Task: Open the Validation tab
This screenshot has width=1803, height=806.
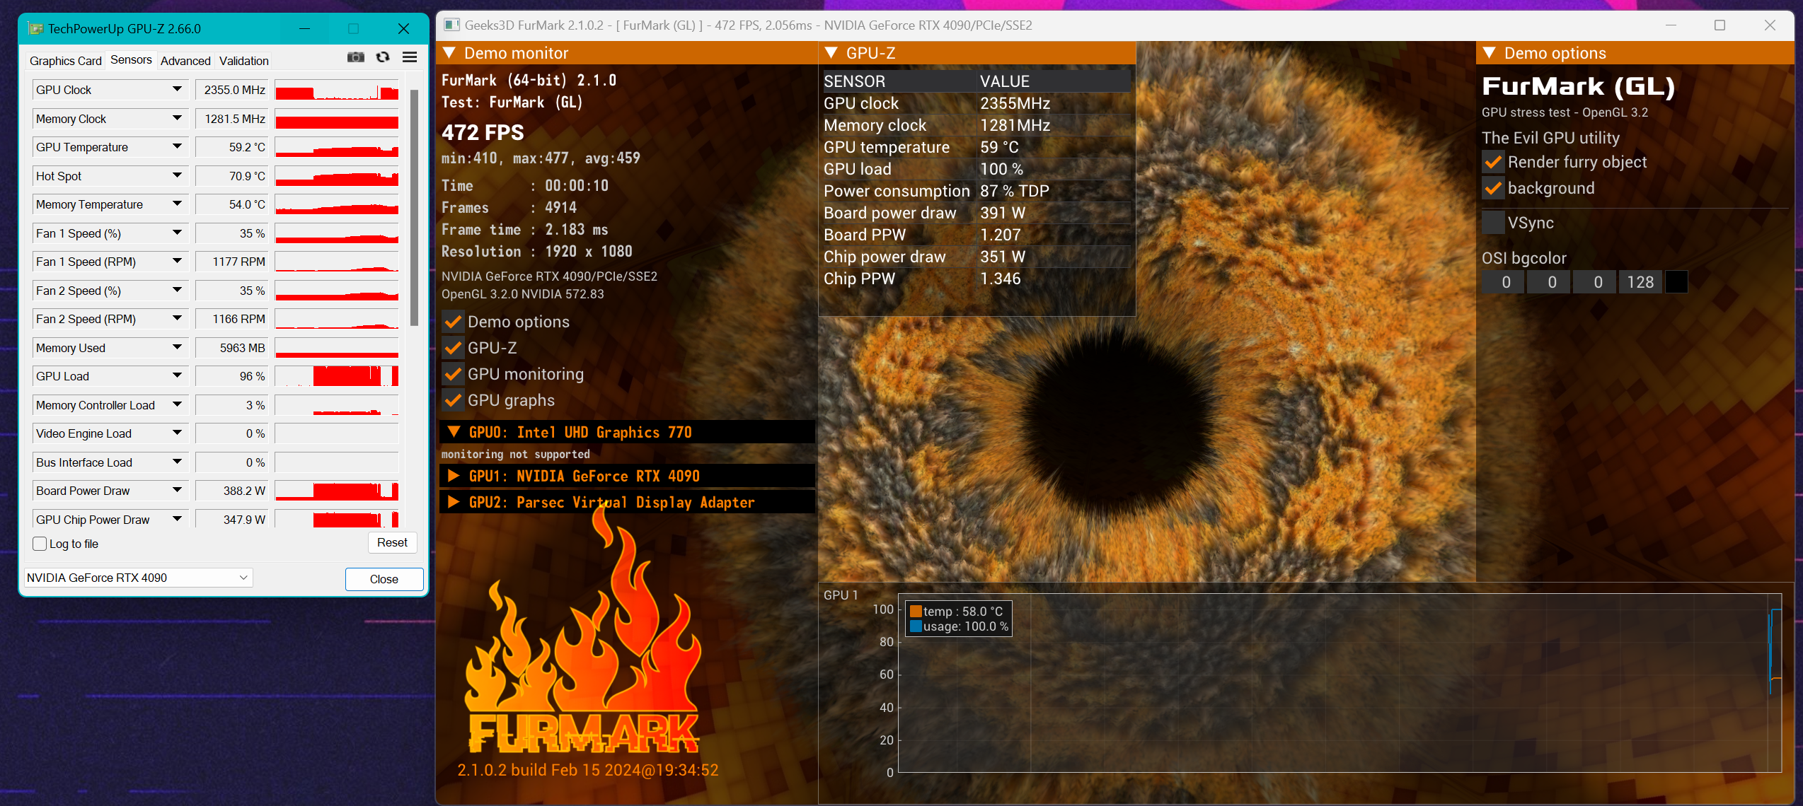Action: click(243, 61)
